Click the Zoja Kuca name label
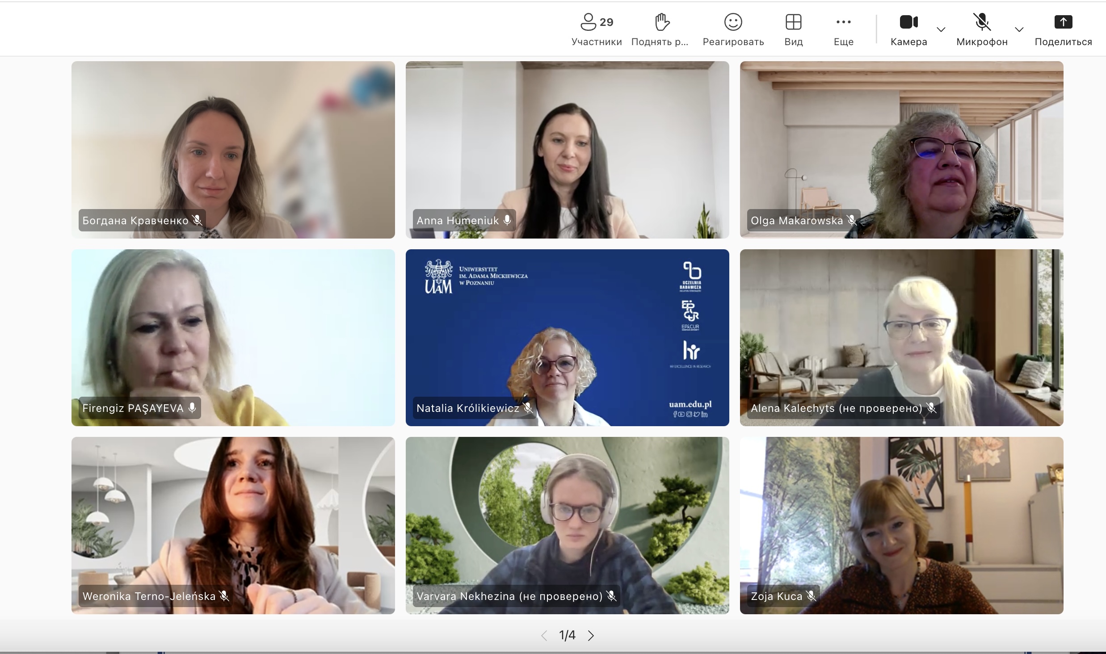 coord(777,596)
